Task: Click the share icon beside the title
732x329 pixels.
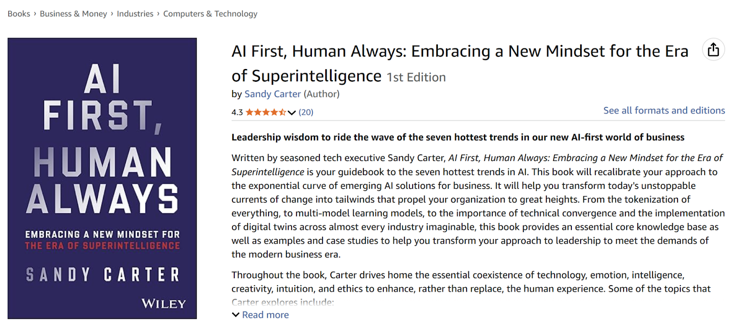Action: click(713, 50)
